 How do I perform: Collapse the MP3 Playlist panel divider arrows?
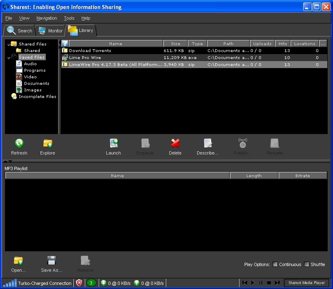8,162
